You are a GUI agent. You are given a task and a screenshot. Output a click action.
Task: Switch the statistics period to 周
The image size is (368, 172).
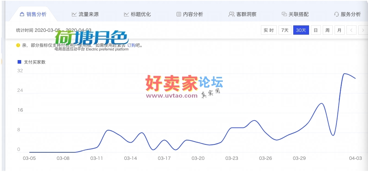pyautogui.click(x=327, y=30)
